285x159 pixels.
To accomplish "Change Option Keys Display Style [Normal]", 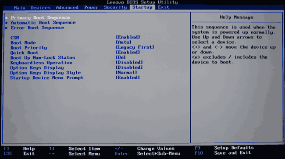I will (127, 72).
